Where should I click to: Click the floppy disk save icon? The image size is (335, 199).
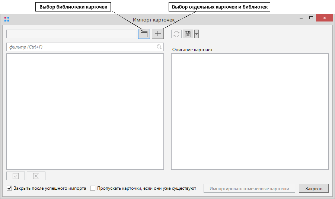click(x=188, y=34)
